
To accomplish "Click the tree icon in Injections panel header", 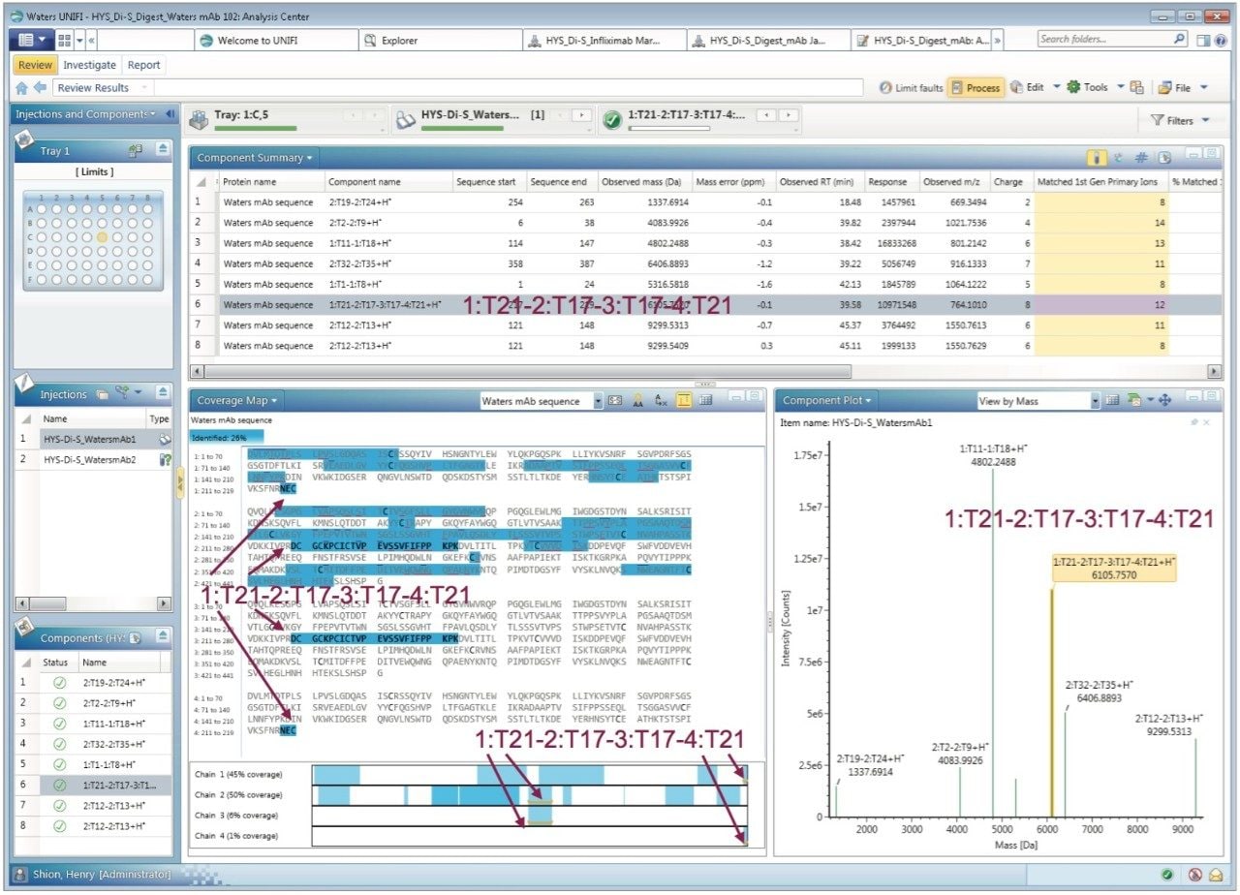I will tap(122, 393).
